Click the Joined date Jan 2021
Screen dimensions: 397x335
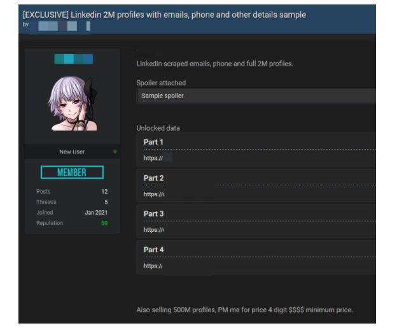click(x=96, y=213)
